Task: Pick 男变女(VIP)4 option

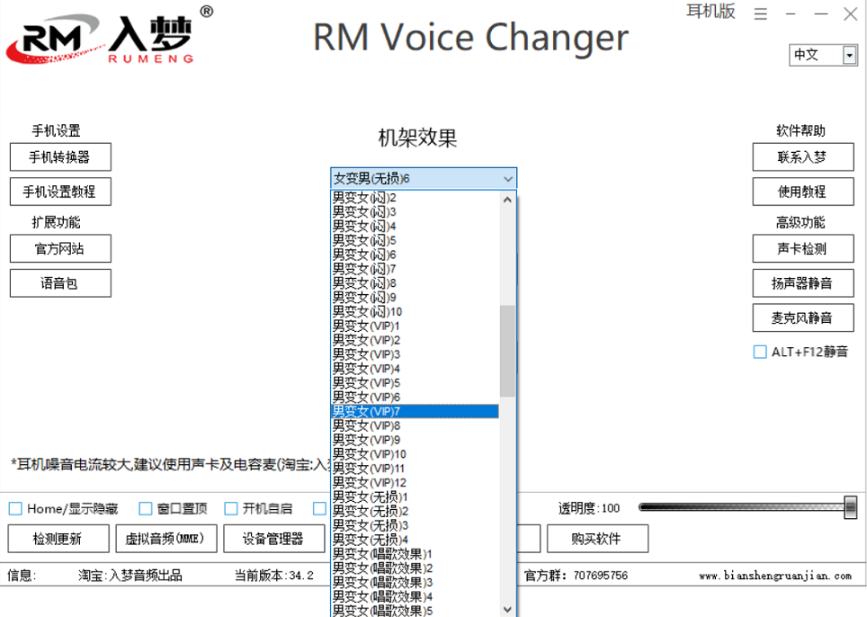Action: [416, 369]
